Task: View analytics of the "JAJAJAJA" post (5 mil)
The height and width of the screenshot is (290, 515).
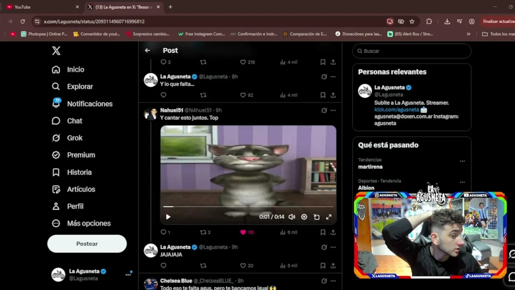Action: (288, 265)
